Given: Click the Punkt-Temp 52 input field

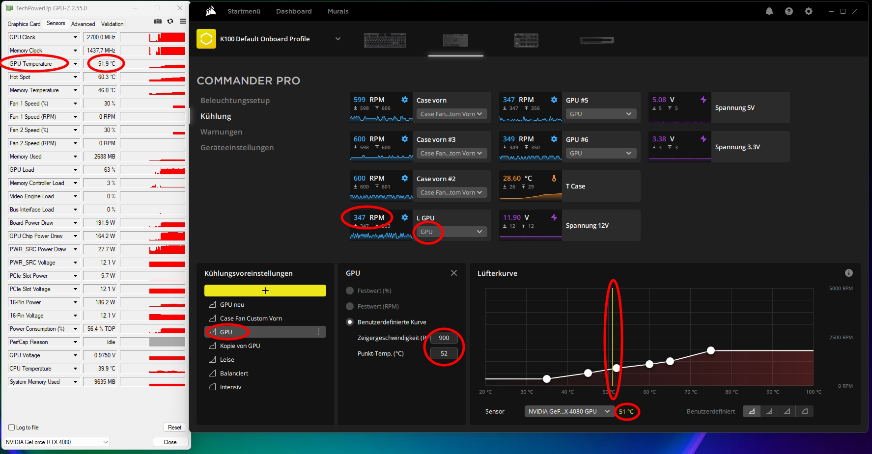Looking at the screenshot, I should coord(444,353).
